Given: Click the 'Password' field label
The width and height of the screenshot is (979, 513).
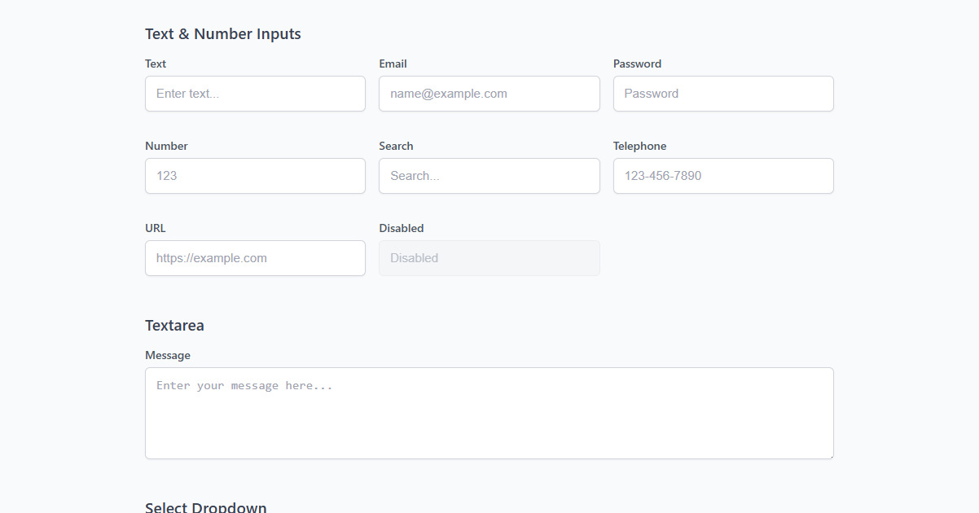Looking at the screenshot, I should pyautogui.click(x=637, y=64).
